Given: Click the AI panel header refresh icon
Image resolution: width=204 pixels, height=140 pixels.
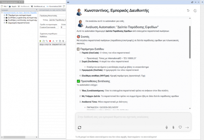Looking at the screenshot, I should [x=192, y=2].
